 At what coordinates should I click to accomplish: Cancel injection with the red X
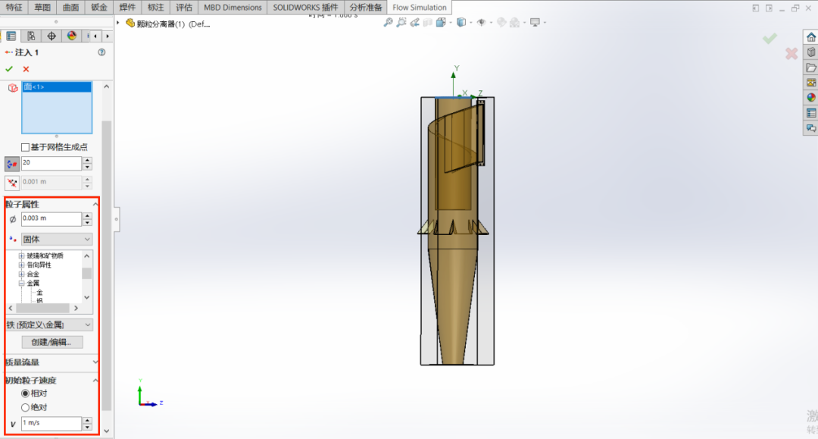[26, 69]
